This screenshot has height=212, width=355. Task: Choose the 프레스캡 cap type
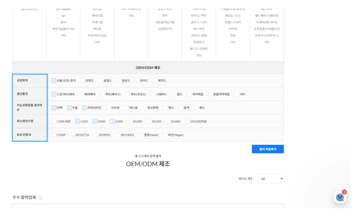pyautogui.click(x=97, y=22)
